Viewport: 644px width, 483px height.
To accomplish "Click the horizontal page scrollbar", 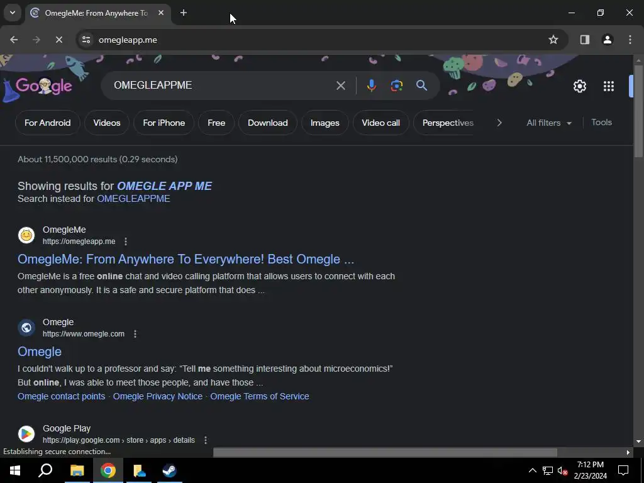I will (385, 452).
